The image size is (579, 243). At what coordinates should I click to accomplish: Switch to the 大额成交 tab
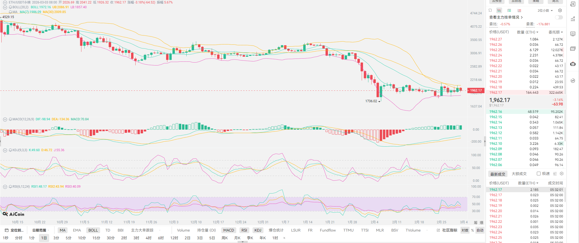[x=519, y=174]
